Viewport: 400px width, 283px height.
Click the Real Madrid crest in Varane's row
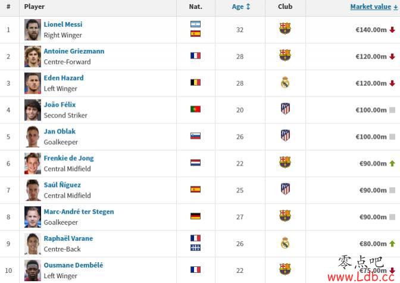pyautogui.click(x=285, y=243)
